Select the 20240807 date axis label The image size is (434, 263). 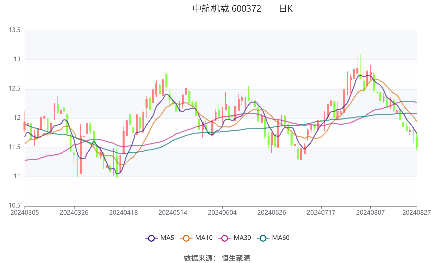pyautogui.click(x=370, y=213)
